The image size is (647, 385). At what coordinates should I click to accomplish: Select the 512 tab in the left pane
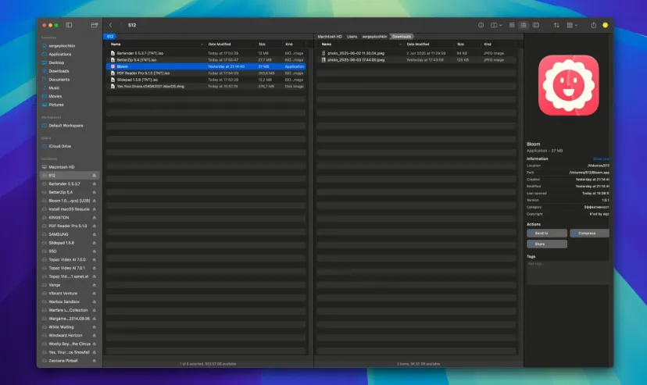(110, 37)
